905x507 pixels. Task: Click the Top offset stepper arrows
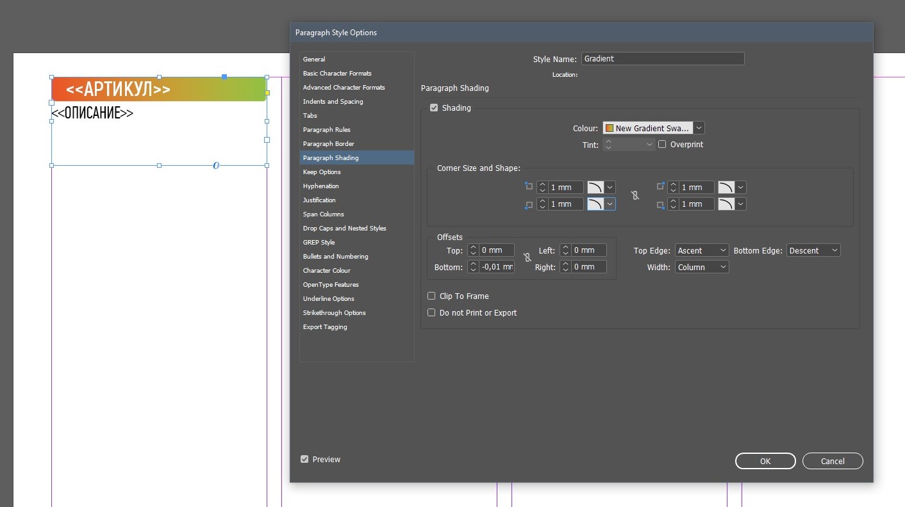click(x=473, y=250)
